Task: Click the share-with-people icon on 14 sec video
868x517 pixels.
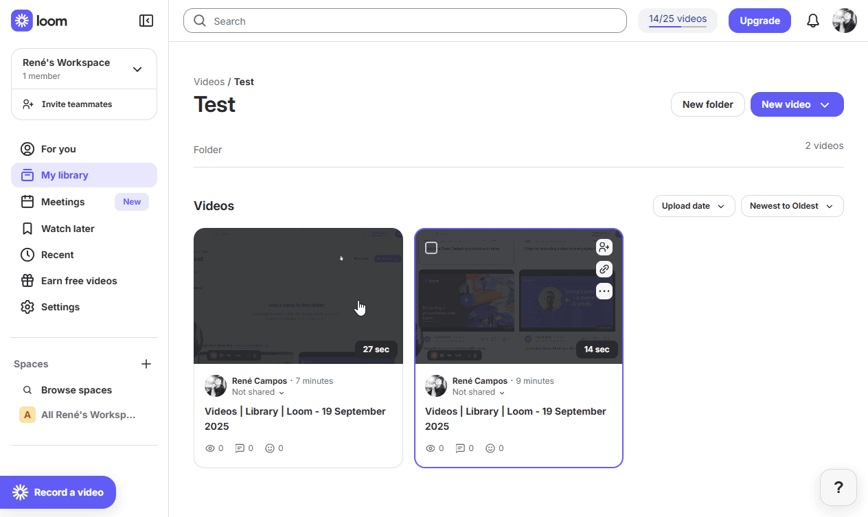Action: point(604,247)
